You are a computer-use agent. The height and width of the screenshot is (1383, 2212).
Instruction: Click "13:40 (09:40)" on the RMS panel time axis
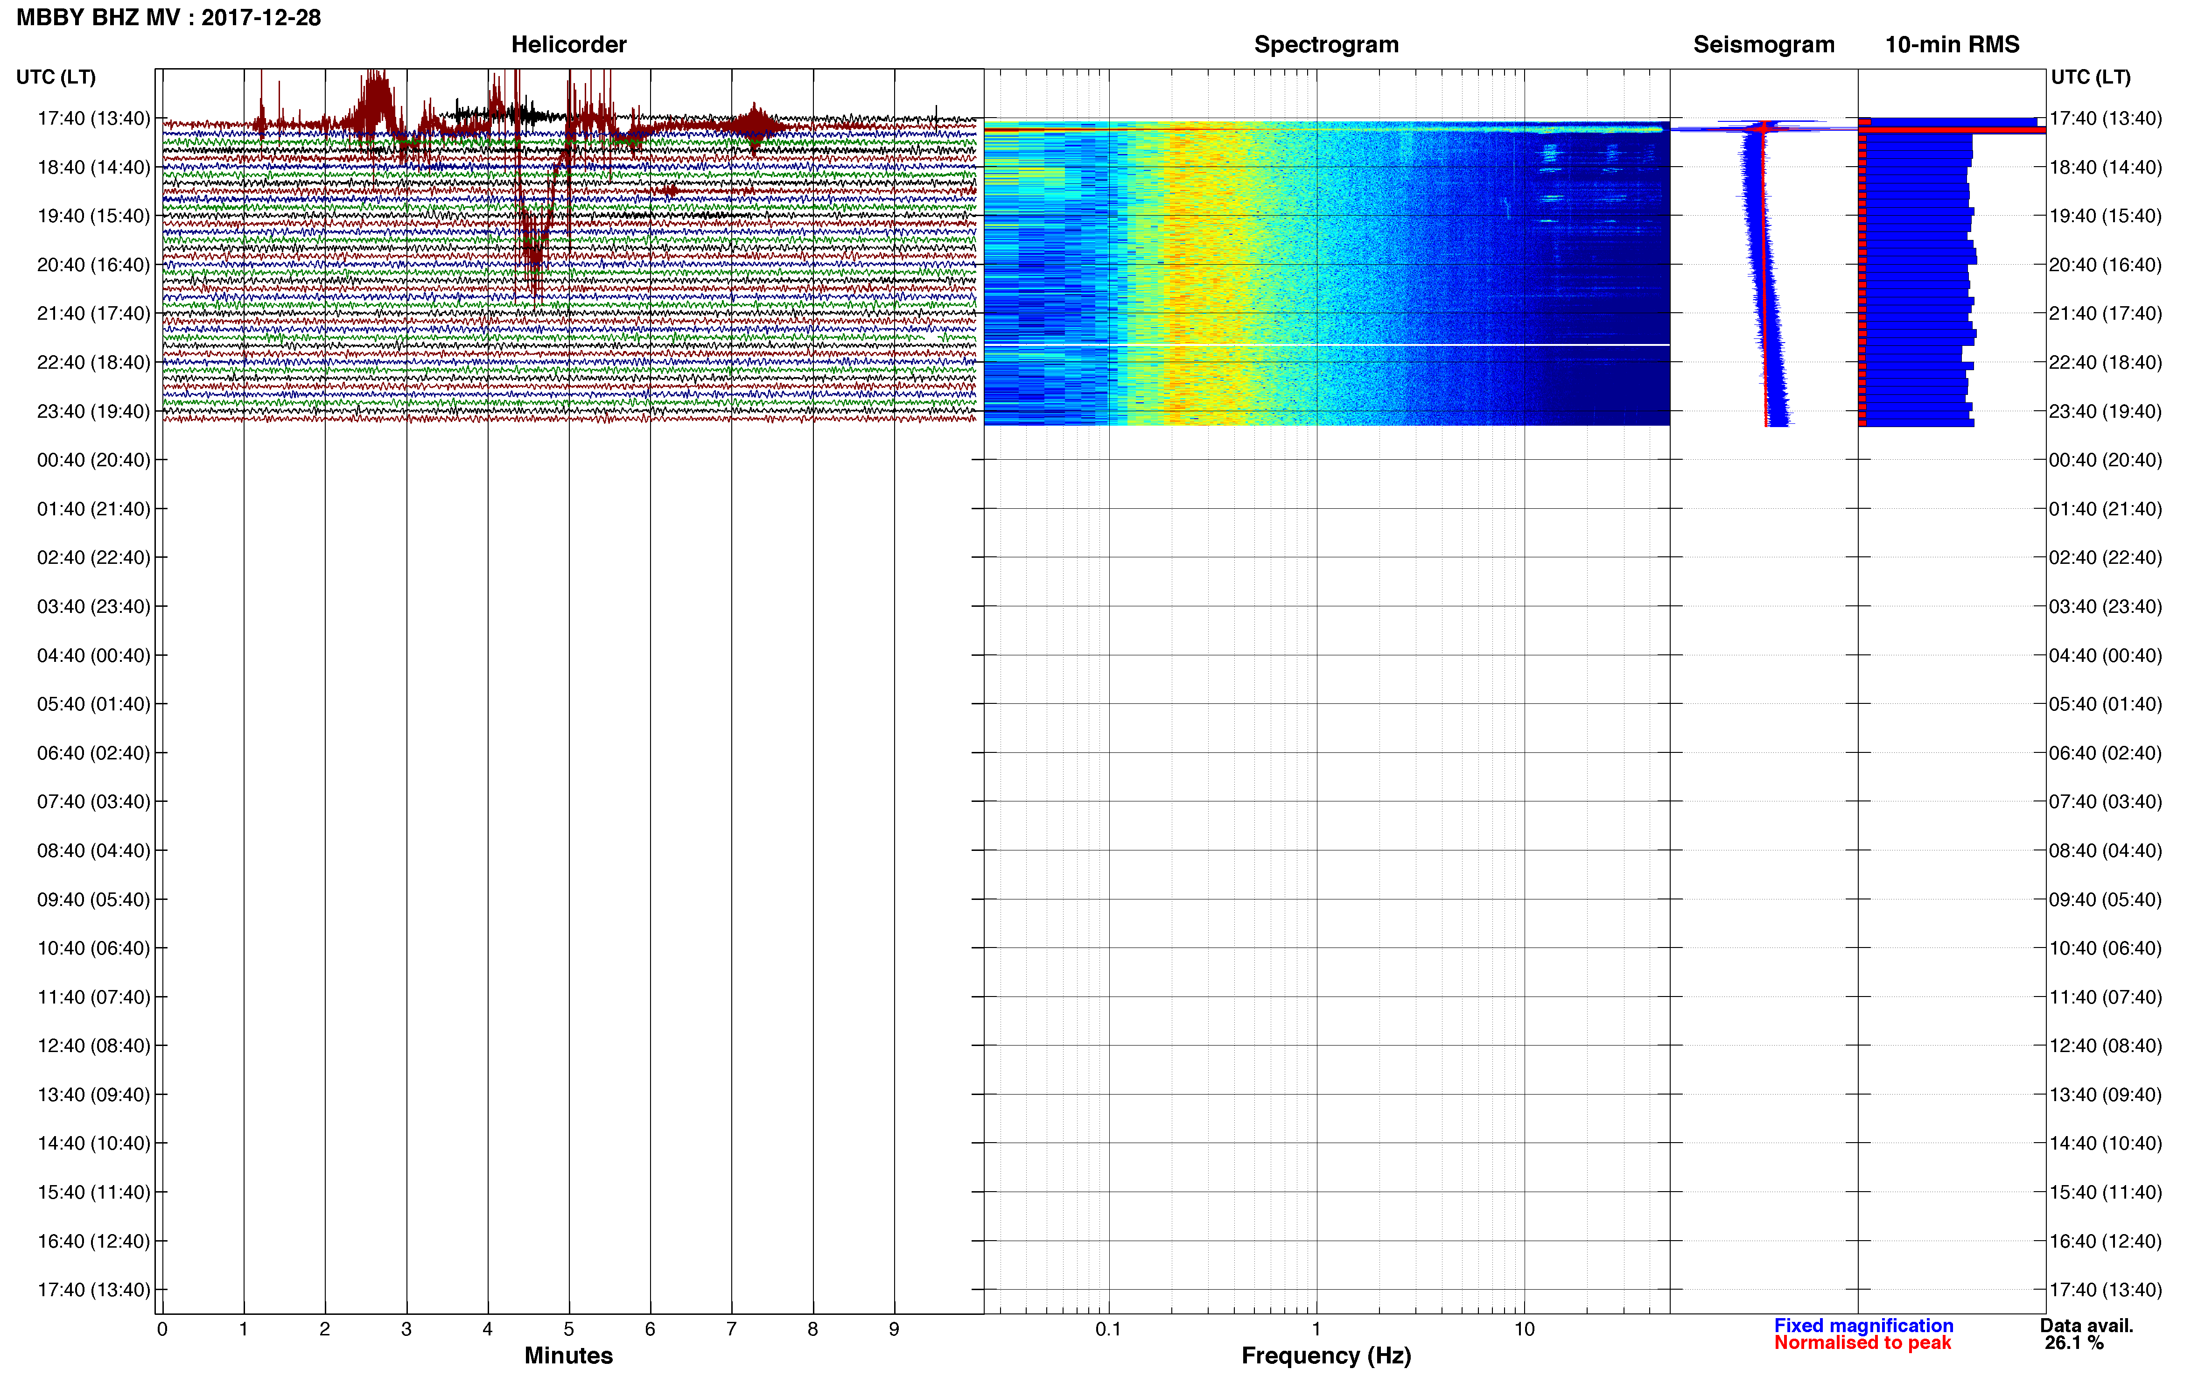(x=2105, y=1094)
